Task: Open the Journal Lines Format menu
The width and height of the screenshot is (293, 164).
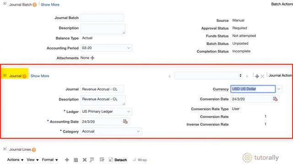Action: click(x=50, y=160)
